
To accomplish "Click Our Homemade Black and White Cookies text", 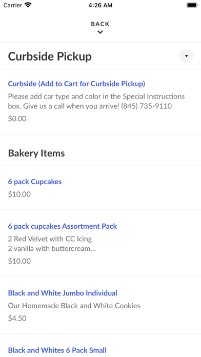I will coord(74,306).
